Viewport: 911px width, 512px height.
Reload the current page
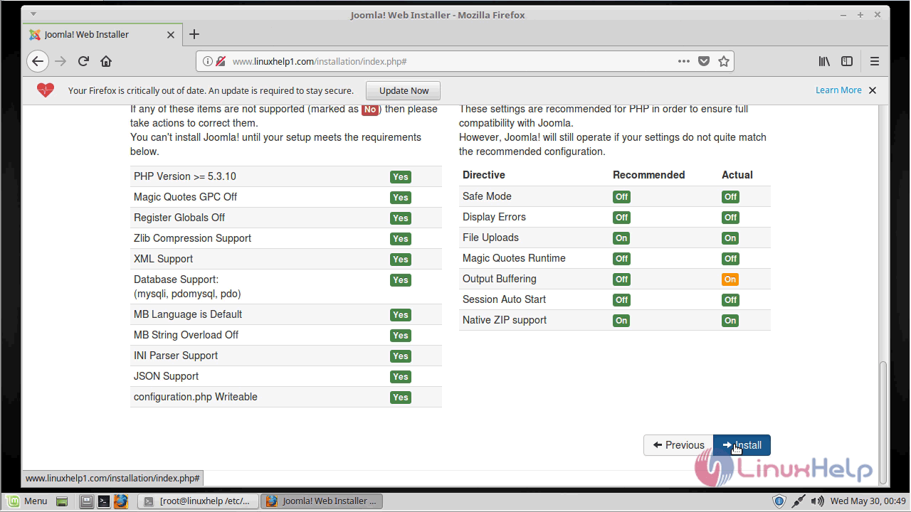pos(83,61)
